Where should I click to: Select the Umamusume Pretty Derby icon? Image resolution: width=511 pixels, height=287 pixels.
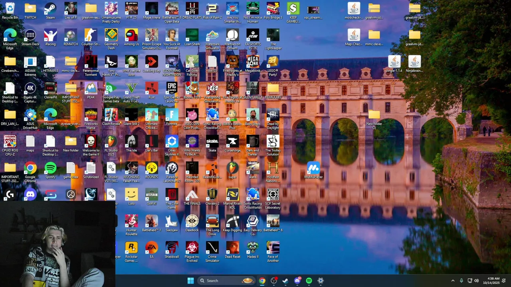(x=111, y=12)
